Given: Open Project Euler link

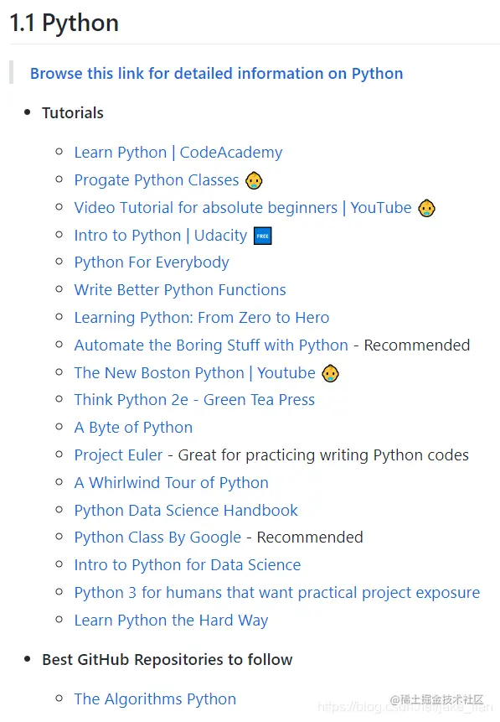Looking at the screenshot, I should click(x=119, y=455).
